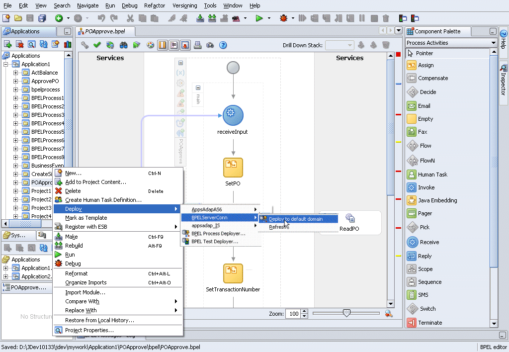Image resolution: width=509 pixels, height=352 pixels.
Task: Collapse the main scope minus box
Action: click(198, 88)
